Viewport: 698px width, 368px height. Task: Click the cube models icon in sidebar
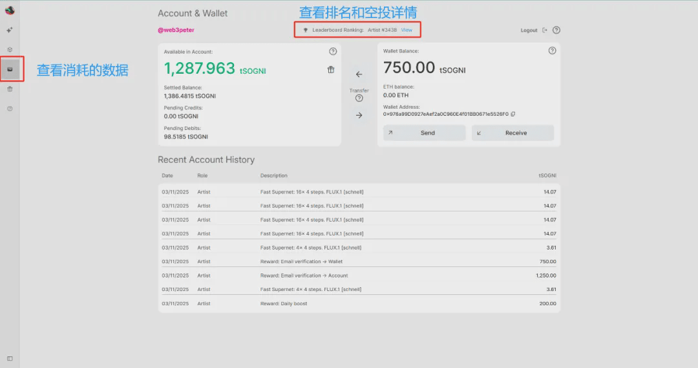coord(10,50)
